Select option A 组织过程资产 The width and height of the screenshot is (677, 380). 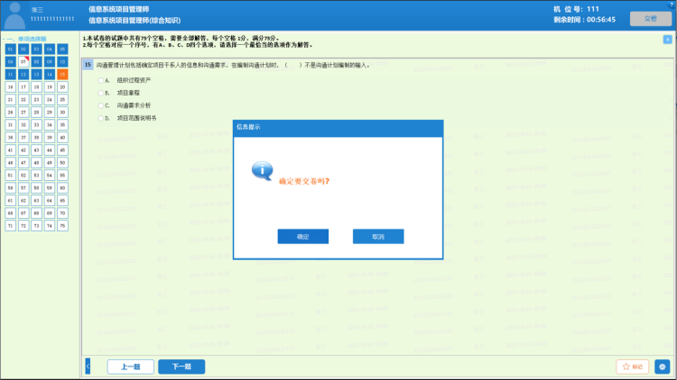100,80
